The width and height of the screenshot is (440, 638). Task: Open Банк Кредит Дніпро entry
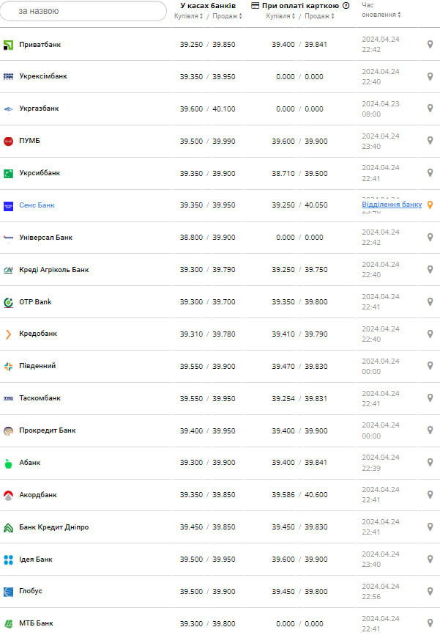coord(53,527)
